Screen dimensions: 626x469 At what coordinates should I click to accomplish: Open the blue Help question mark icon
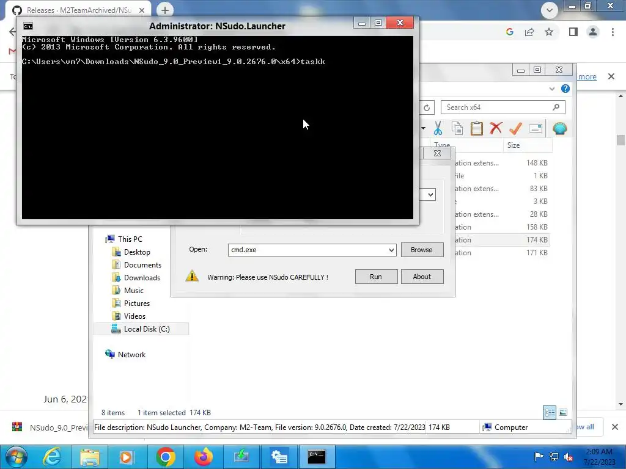click(x=565, y=89)
